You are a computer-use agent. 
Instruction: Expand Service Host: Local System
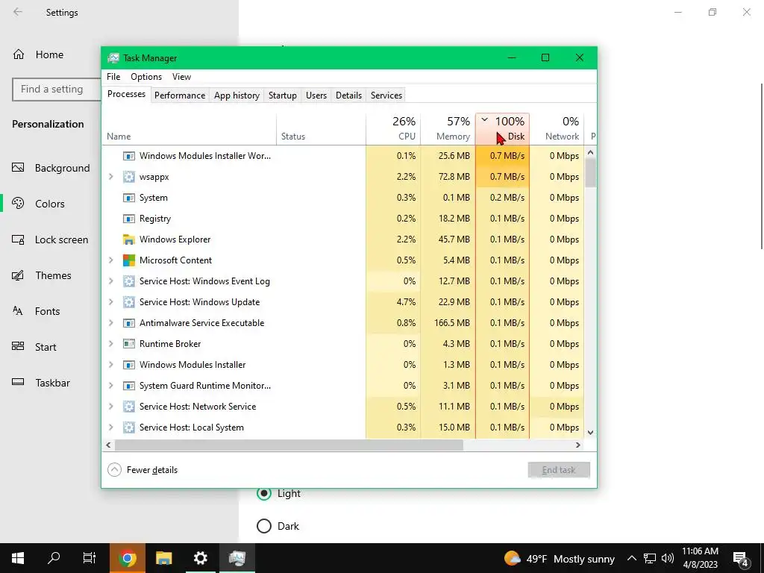tap(111, 428)
